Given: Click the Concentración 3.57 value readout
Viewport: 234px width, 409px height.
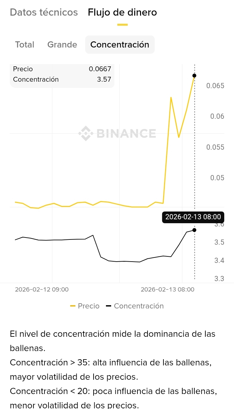Looking at the screenshot, I should pyautogui.click(x=104, y=79).
